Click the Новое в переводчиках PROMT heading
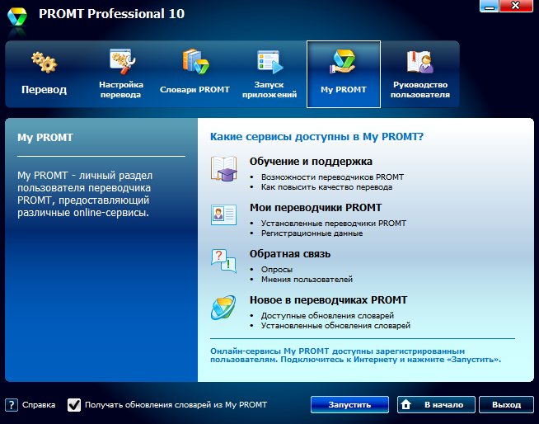The height and width of the screenshot is (424, 539). [328, 299]
